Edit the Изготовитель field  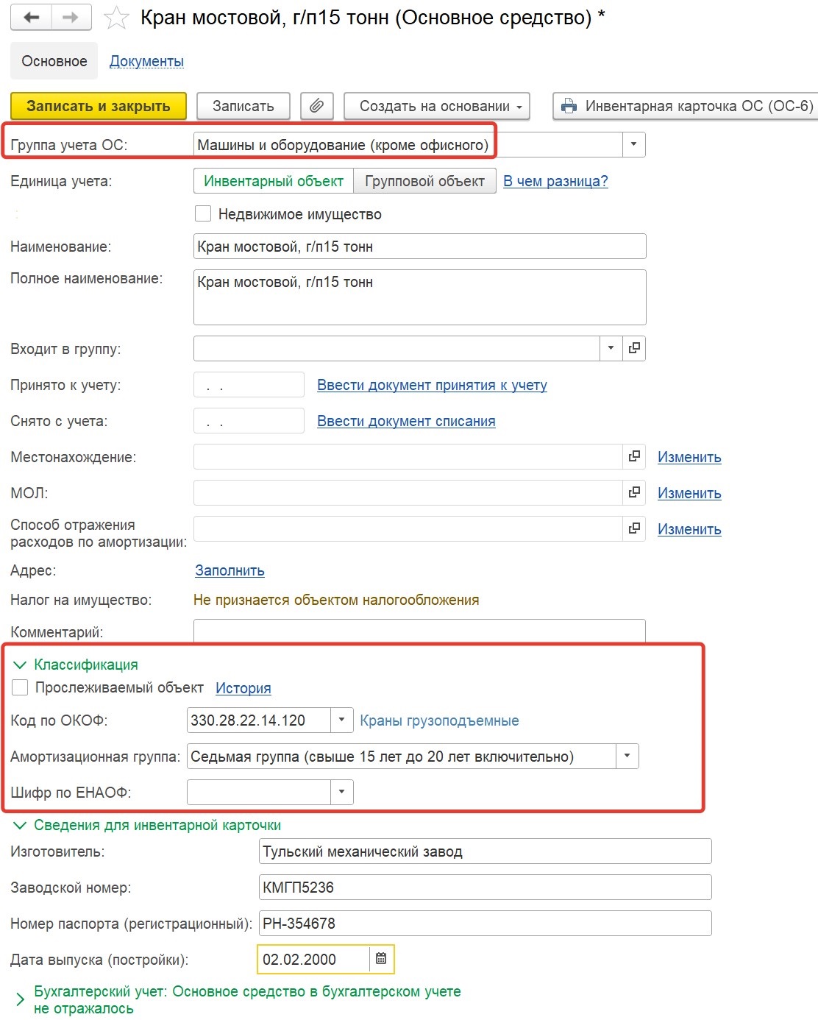coord(486,851)
